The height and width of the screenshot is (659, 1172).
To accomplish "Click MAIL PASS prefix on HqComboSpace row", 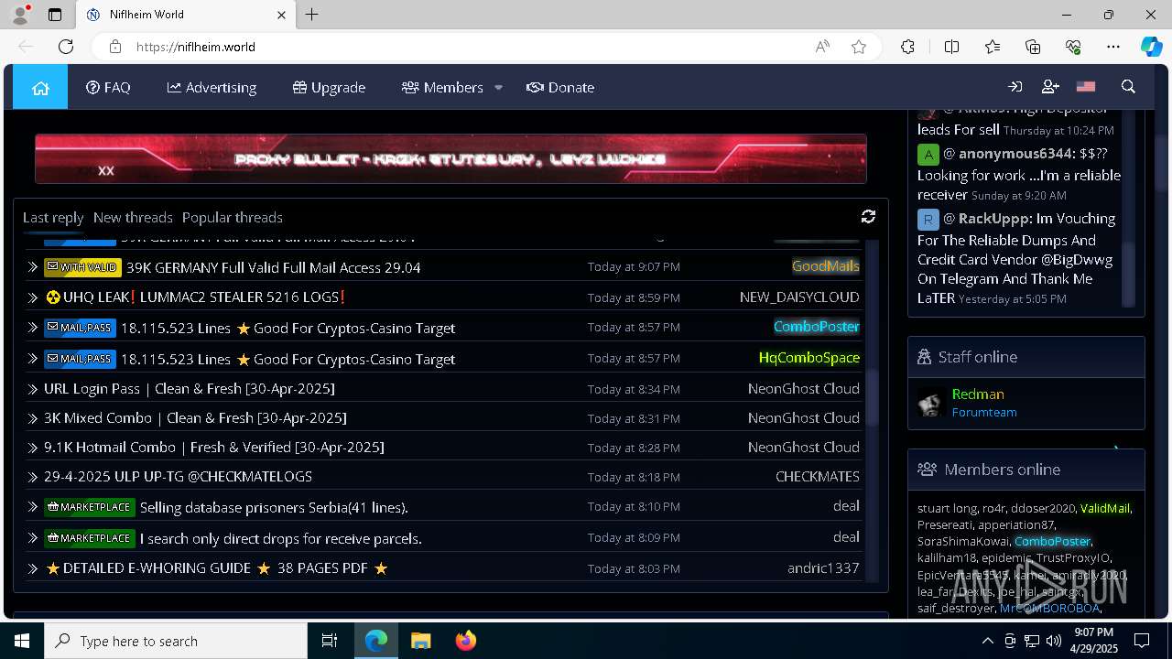I will 80,359.
